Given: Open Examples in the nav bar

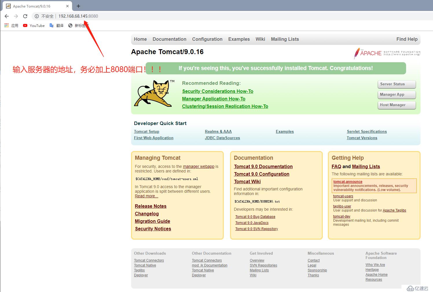Looking at the screenshot, I should pos(239,39).
